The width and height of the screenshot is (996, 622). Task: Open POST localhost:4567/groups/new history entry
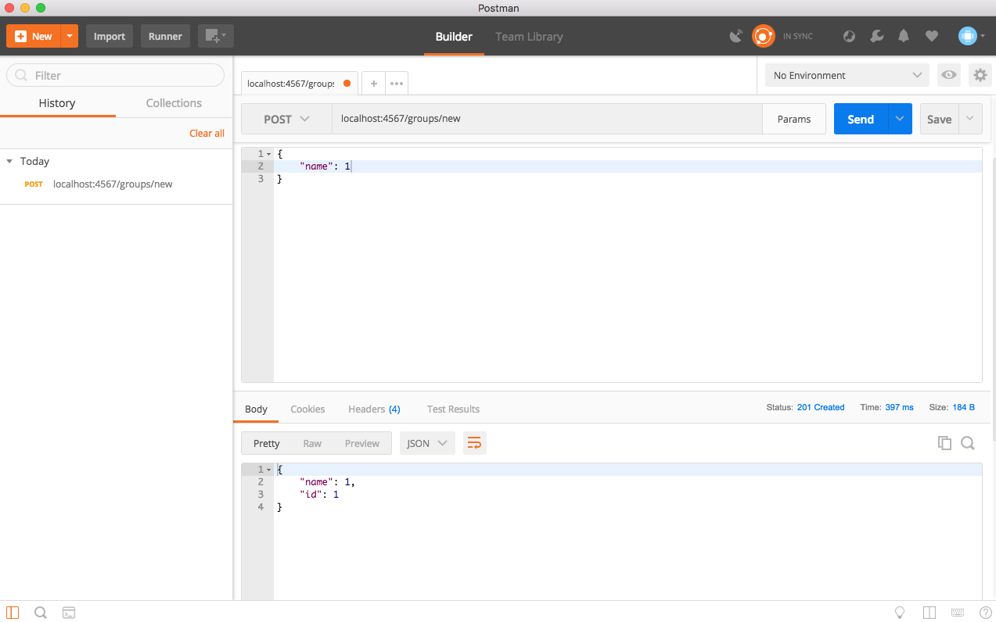coord(116,184)
